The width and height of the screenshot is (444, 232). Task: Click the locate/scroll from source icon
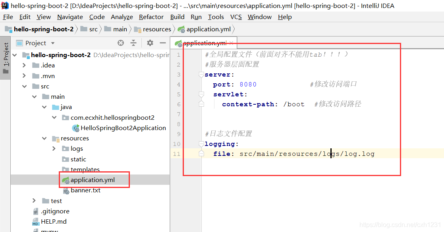(x=121, y=43)
